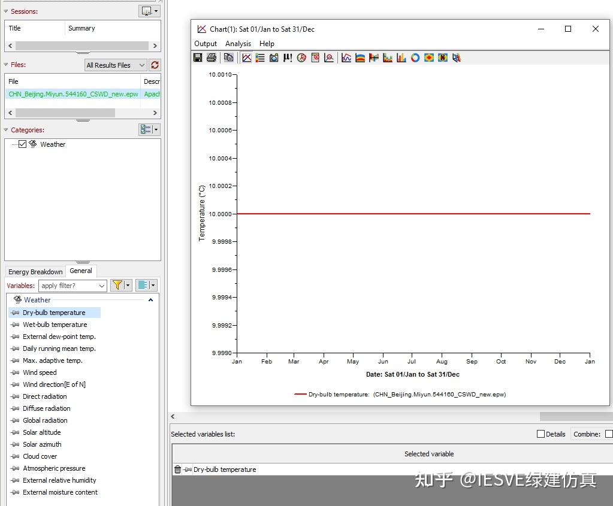Select Max. adaptive temp. variable

(x=52, y=360)
